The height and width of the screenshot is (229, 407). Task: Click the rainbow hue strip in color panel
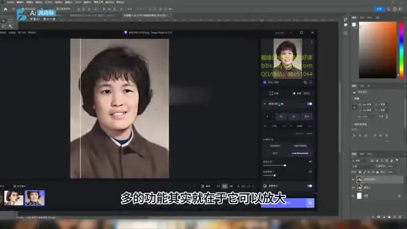pos(401,50)
